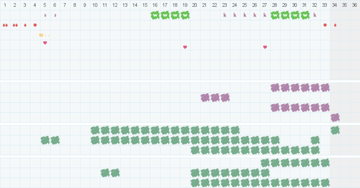The height and width of the screenshot is (188, 360).
Task: Click the purple scribble block under day 34
Action: 335,117
